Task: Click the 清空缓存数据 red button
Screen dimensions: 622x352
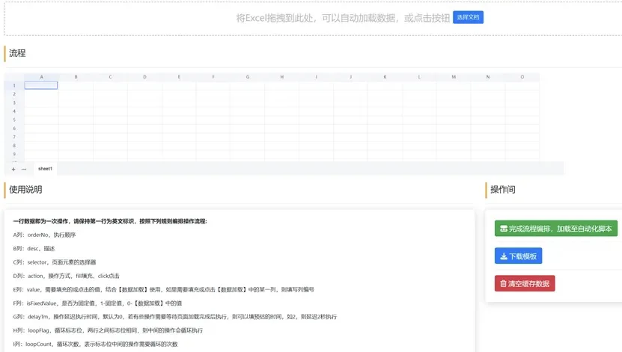Action: coord(525,283)
